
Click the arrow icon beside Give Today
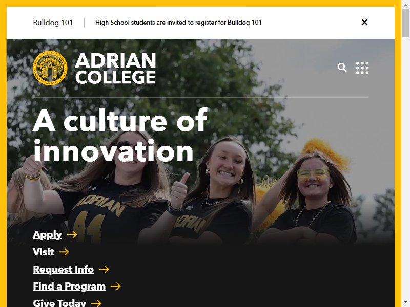(96, 303)
